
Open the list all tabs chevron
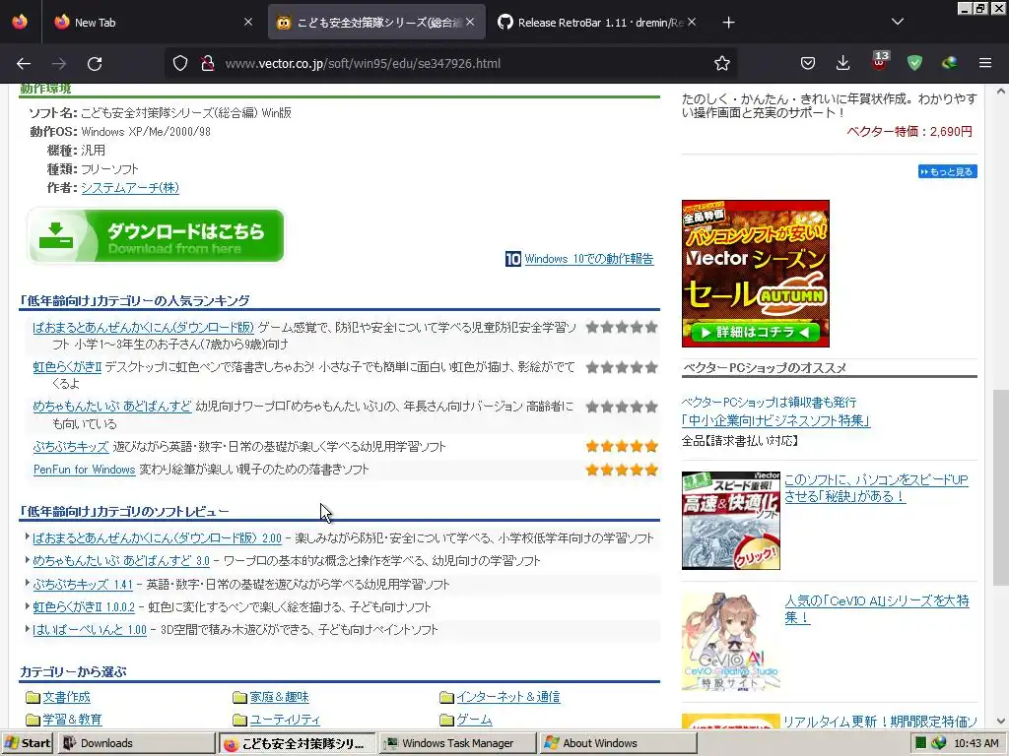coord(898,22)
